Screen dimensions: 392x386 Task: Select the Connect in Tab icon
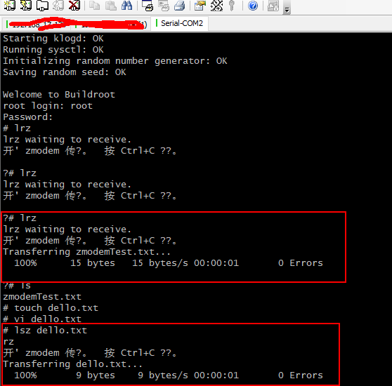[42, 5]
